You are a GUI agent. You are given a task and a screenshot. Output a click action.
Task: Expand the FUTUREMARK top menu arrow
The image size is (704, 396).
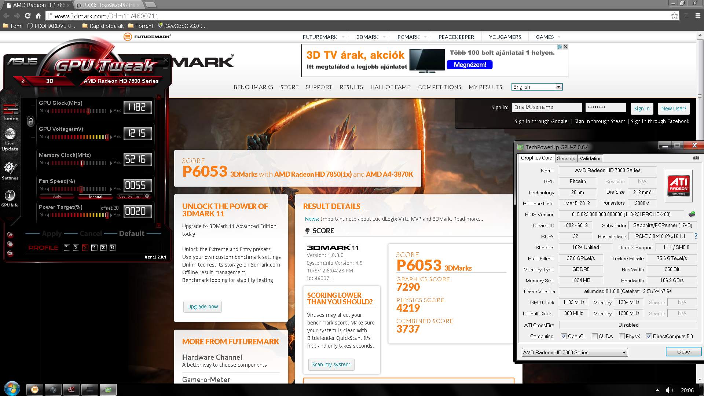[343, 37]
